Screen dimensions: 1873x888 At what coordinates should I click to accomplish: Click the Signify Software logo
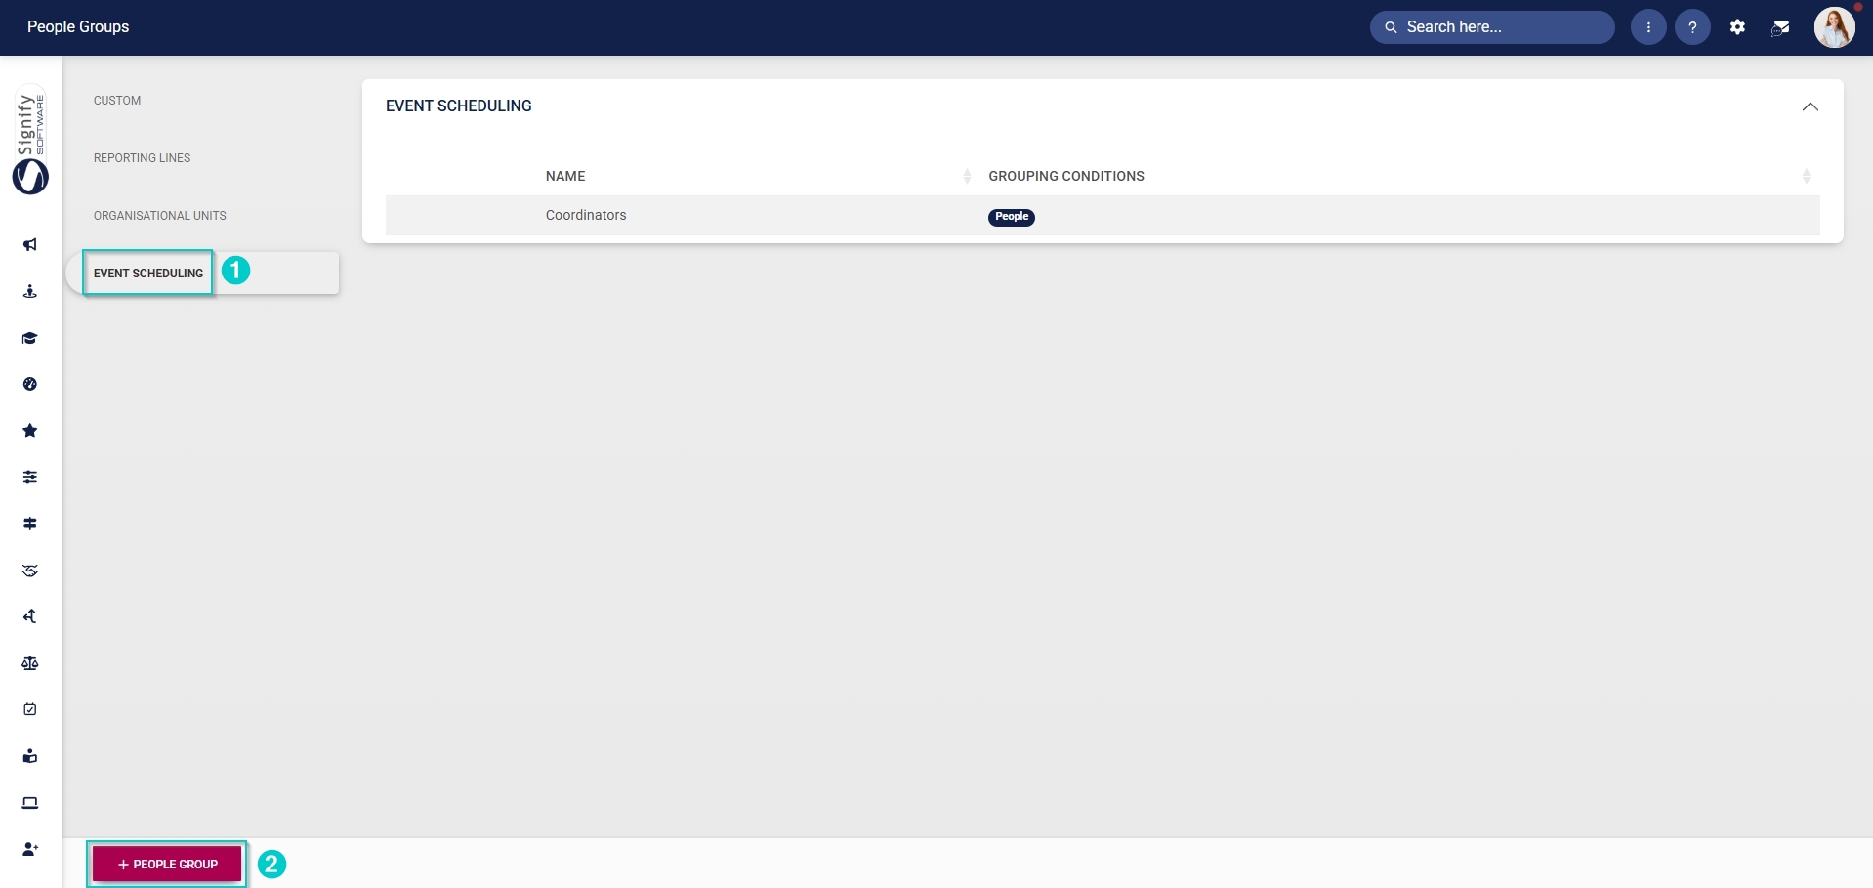(30, 140)
